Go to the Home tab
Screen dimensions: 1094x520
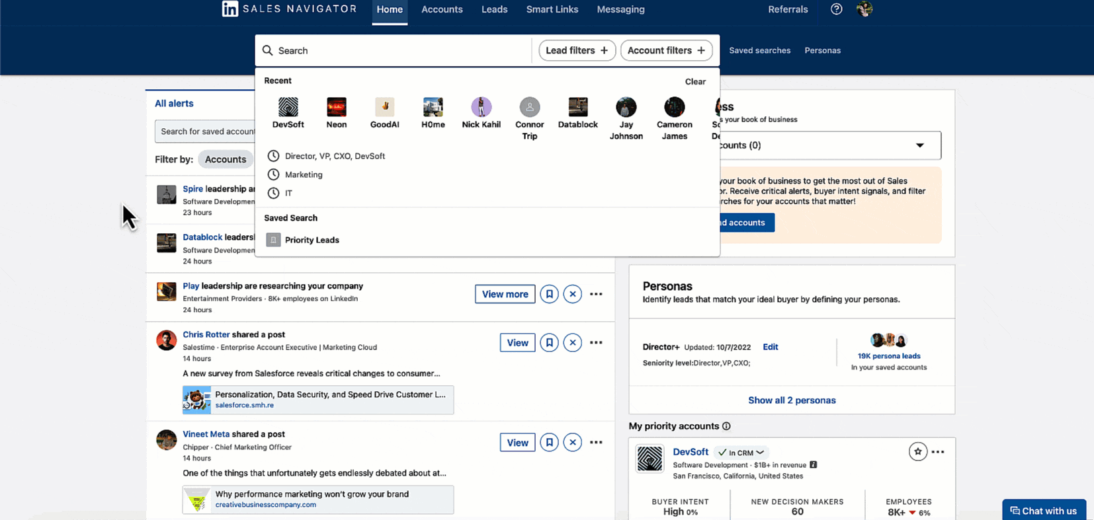[390, 9]
